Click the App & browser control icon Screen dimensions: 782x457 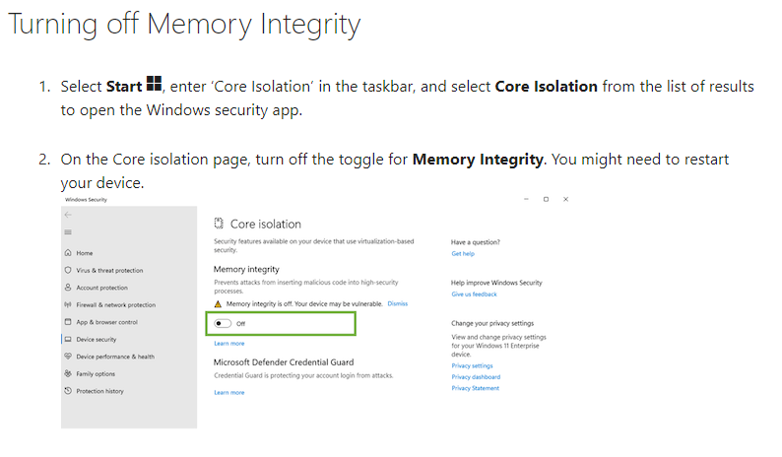click(68, 322)
